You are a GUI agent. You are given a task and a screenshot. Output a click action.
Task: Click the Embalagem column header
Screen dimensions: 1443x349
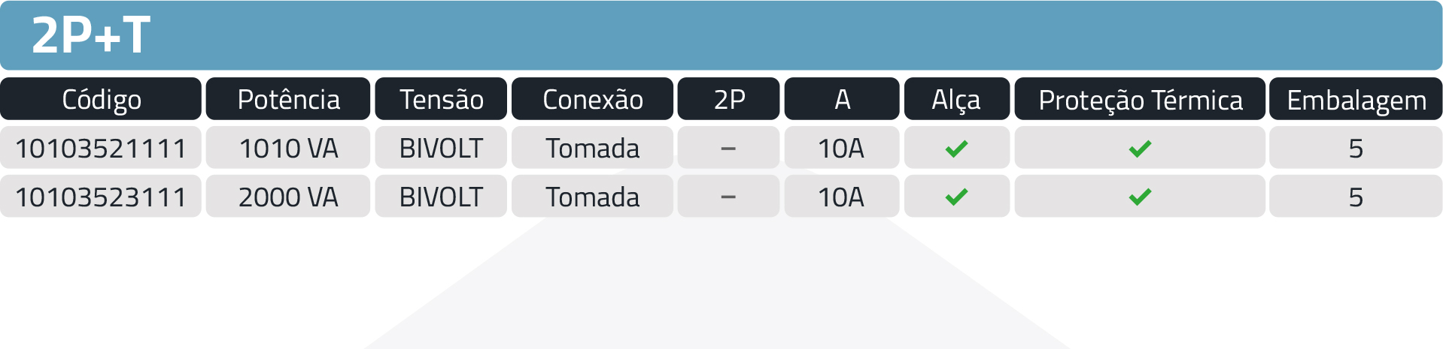(x=1356, y=99)
